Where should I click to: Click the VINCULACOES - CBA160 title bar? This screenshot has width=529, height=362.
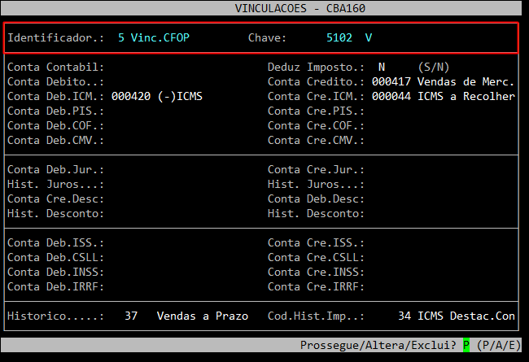[x=264, y=7]
